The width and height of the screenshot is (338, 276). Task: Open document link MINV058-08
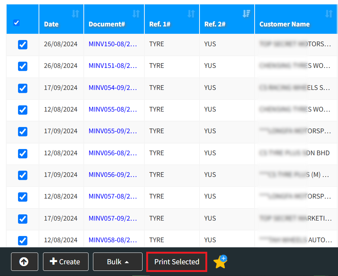point(112,240)
